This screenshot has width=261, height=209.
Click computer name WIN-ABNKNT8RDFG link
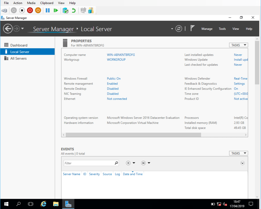coord(121,55)
